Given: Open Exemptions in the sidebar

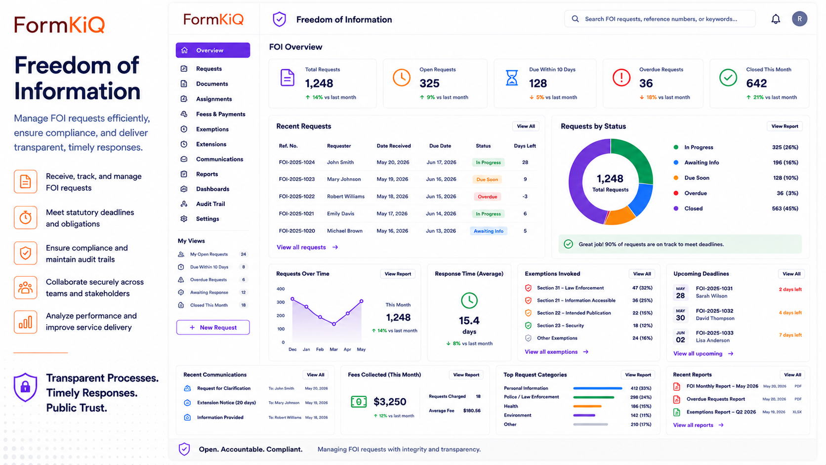Looking at the screenshot, I should (213, 129).
